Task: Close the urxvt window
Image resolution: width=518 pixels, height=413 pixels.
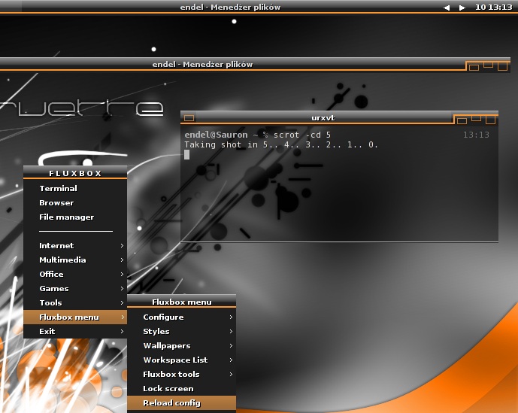Action: 491,120
